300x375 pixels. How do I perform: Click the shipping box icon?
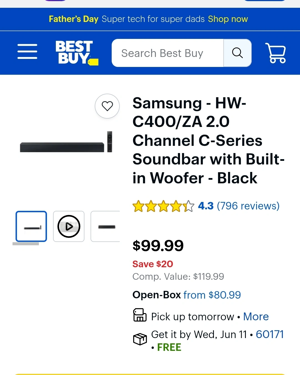(x=140, y=339)
